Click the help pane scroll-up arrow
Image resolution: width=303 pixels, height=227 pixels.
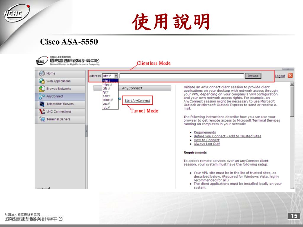(292, 84)
